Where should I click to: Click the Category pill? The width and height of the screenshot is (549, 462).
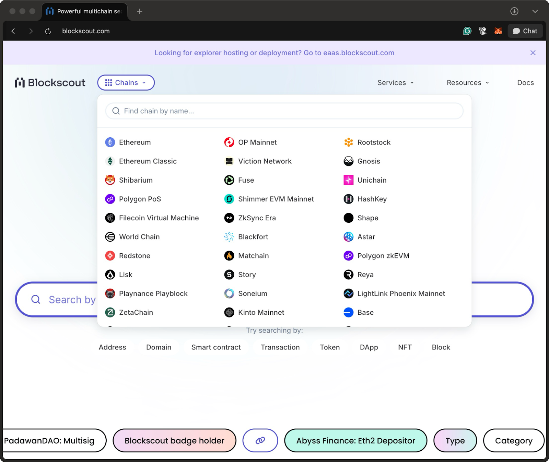pyautogui.click(x=514, y=441)
